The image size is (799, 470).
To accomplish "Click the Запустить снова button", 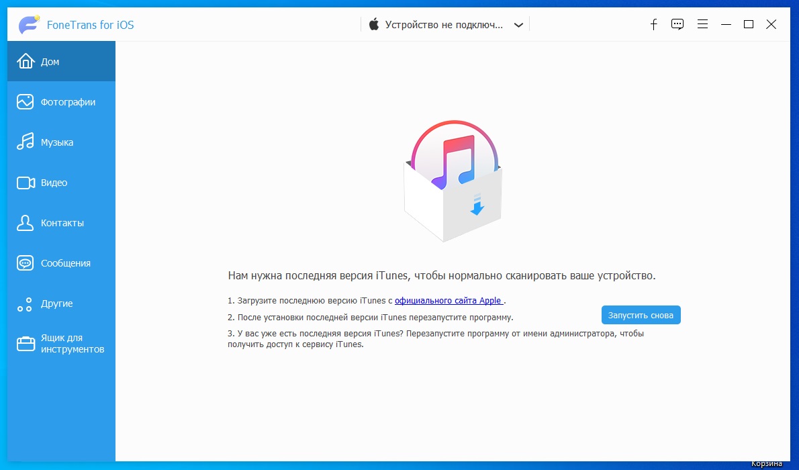I will click(641, 315).
